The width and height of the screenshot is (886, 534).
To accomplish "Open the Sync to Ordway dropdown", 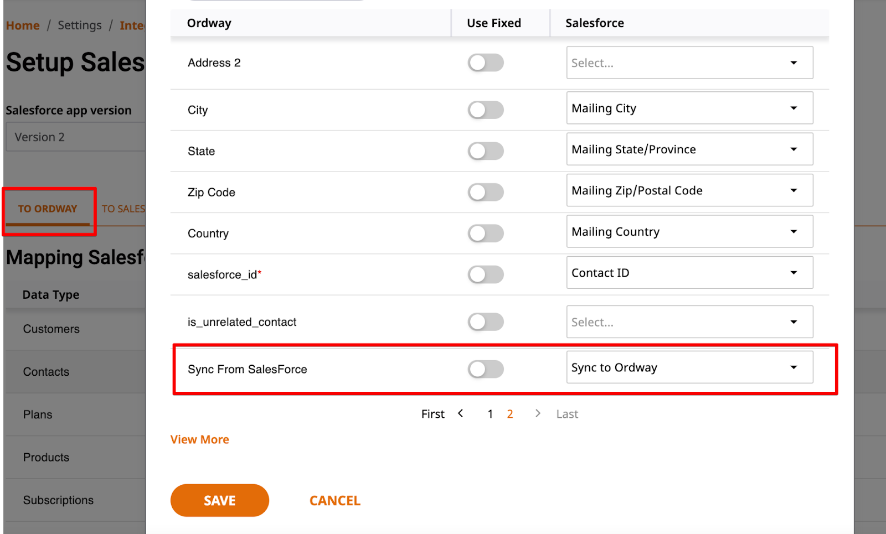I will click(x=689, y=367).
